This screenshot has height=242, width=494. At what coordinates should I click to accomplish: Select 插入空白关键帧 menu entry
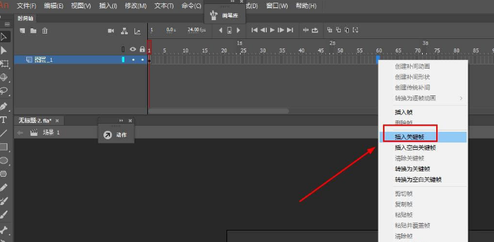pyautogui.click(x=415, y=147)
